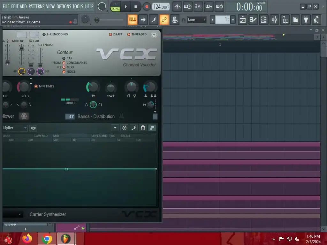Open the Piano roll view icon
This screenshot has width=327, height=245.
253,20
